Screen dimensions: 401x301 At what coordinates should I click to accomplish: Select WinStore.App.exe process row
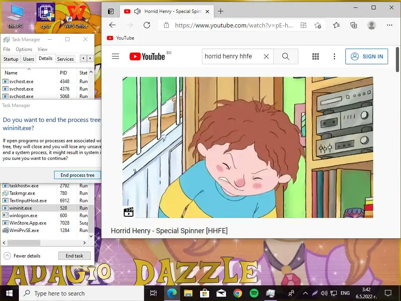click(45, 223)
